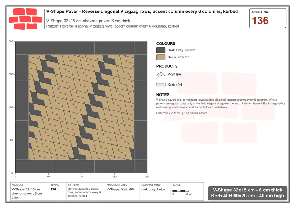295x208 pixels.
Task: Click the V-Shape paver product icon
Action: tap(161, 75)
